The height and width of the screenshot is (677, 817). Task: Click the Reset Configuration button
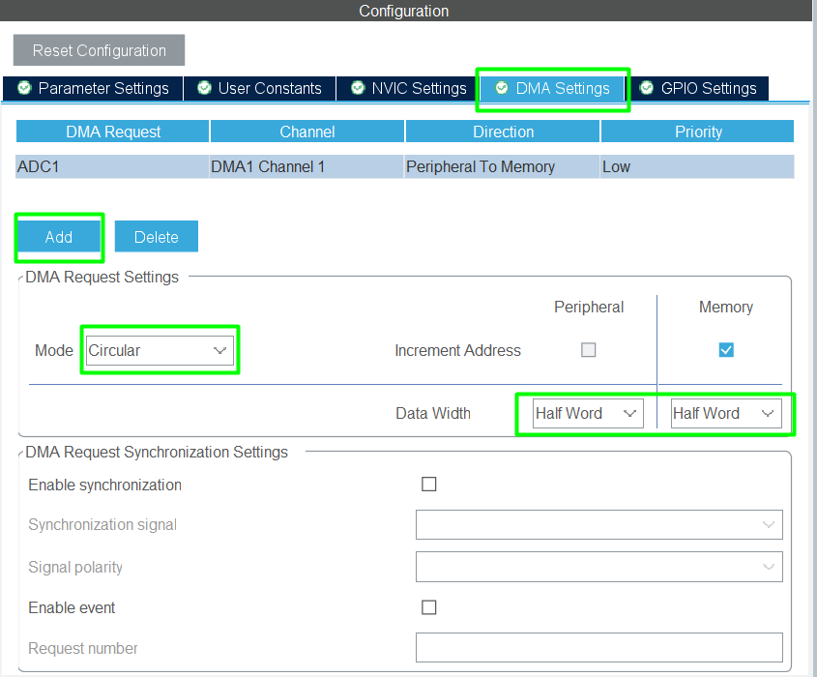(99, 50)
